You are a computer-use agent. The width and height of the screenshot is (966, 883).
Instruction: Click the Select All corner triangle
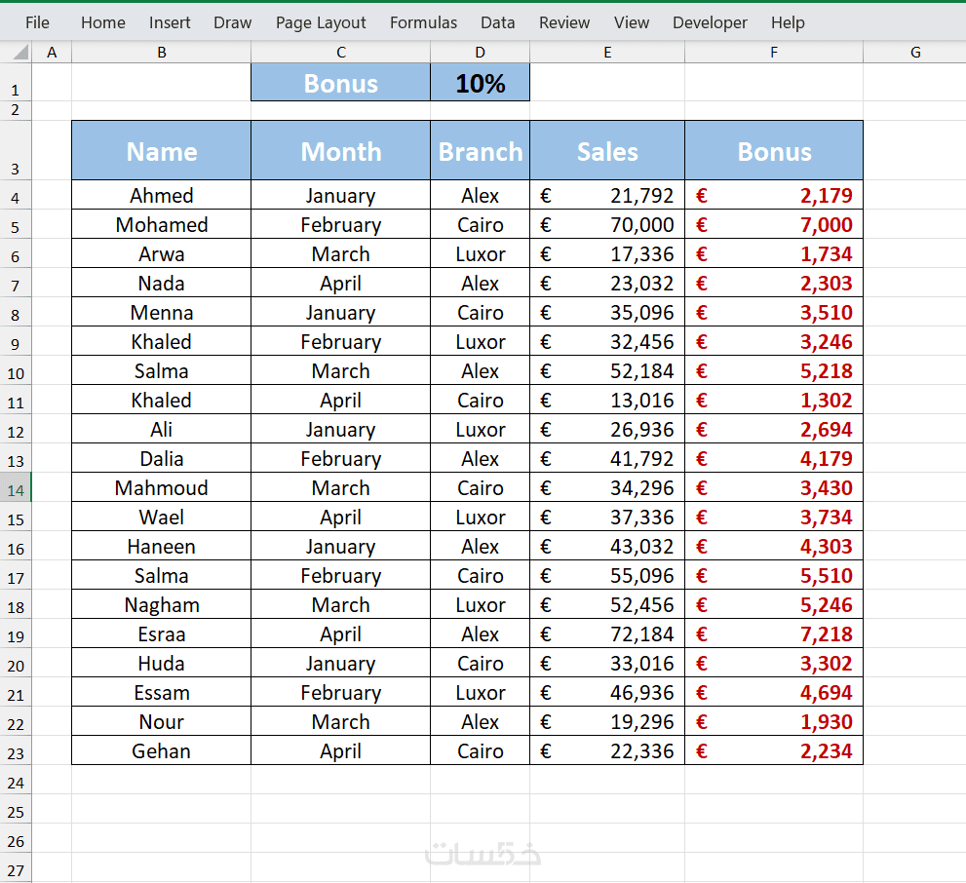pyautogui.click(x=16, y=53)
